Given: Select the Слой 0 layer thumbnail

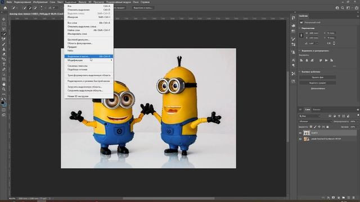Looking at the screenshot, I should [307, 133].
